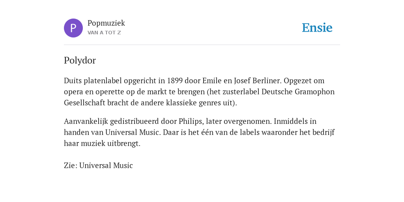Click the horizontal divider below the header

202,45
